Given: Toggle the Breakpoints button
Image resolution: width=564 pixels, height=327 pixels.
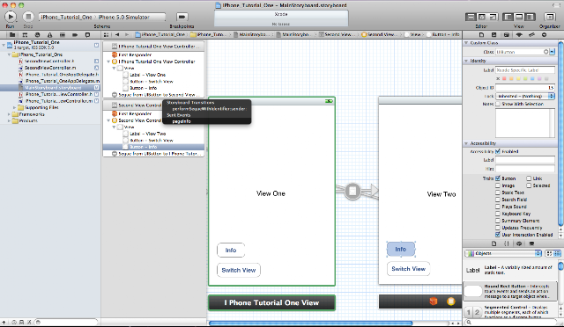Looking at the screenshot, I should (x=182, y=17).
